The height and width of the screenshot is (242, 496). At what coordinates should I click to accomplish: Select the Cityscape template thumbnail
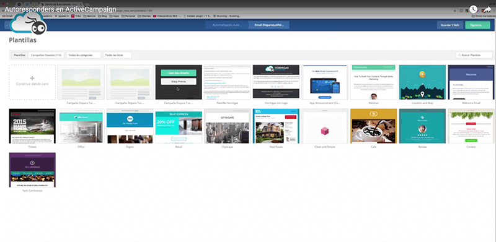tap(228, 126)
